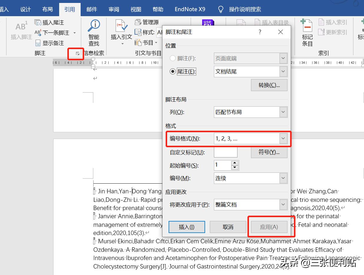Select the 脚注(F) radio button
Image resolution: width=364 pixels, height=275 pixels.
[172, 58]
